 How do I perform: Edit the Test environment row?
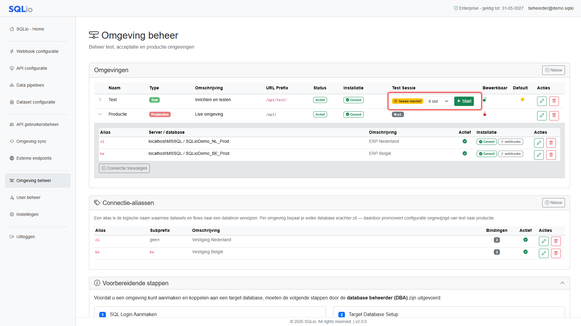click(x=542, y=101)
